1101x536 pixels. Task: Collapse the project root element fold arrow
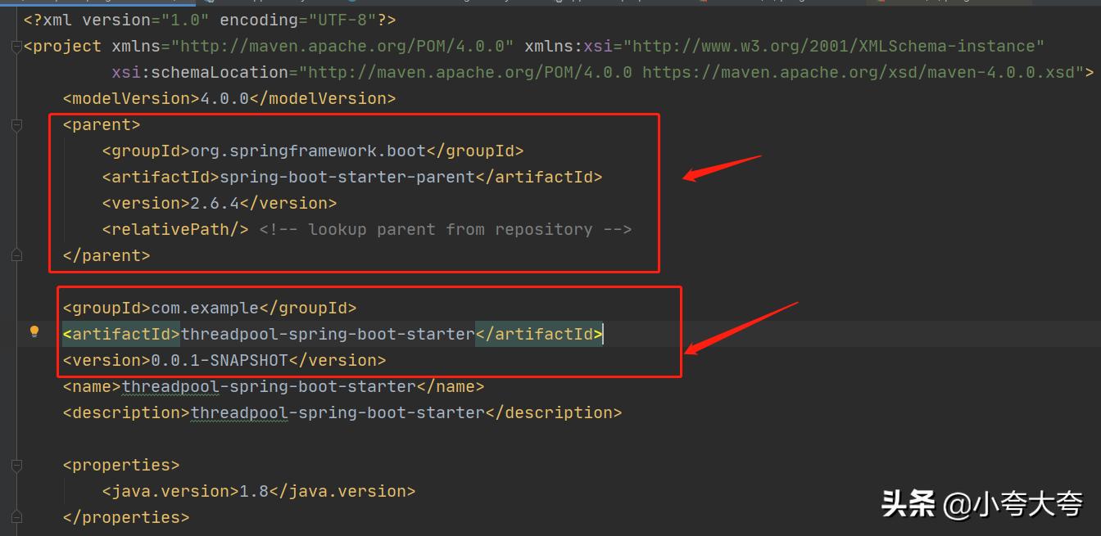point(16,47)
